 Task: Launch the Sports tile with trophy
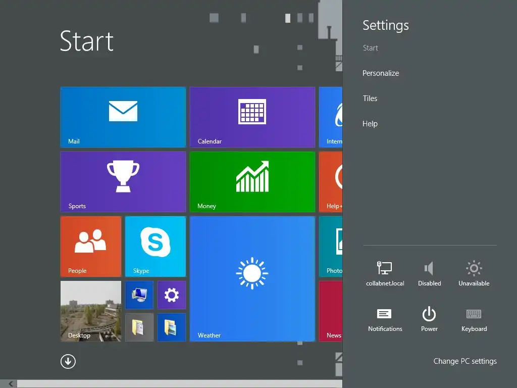[123, 181]
